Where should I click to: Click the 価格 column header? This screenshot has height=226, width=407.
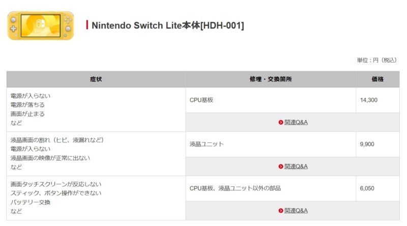tap(377, 79)
